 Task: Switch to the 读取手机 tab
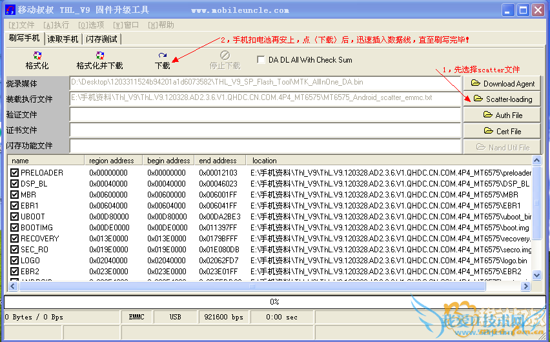pos(63,39)
